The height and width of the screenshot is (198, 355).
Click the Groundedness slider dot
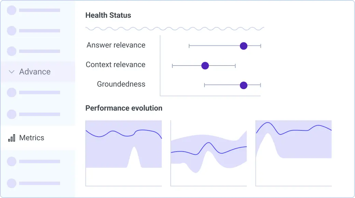pyautogui.click(x=243, y=85)
